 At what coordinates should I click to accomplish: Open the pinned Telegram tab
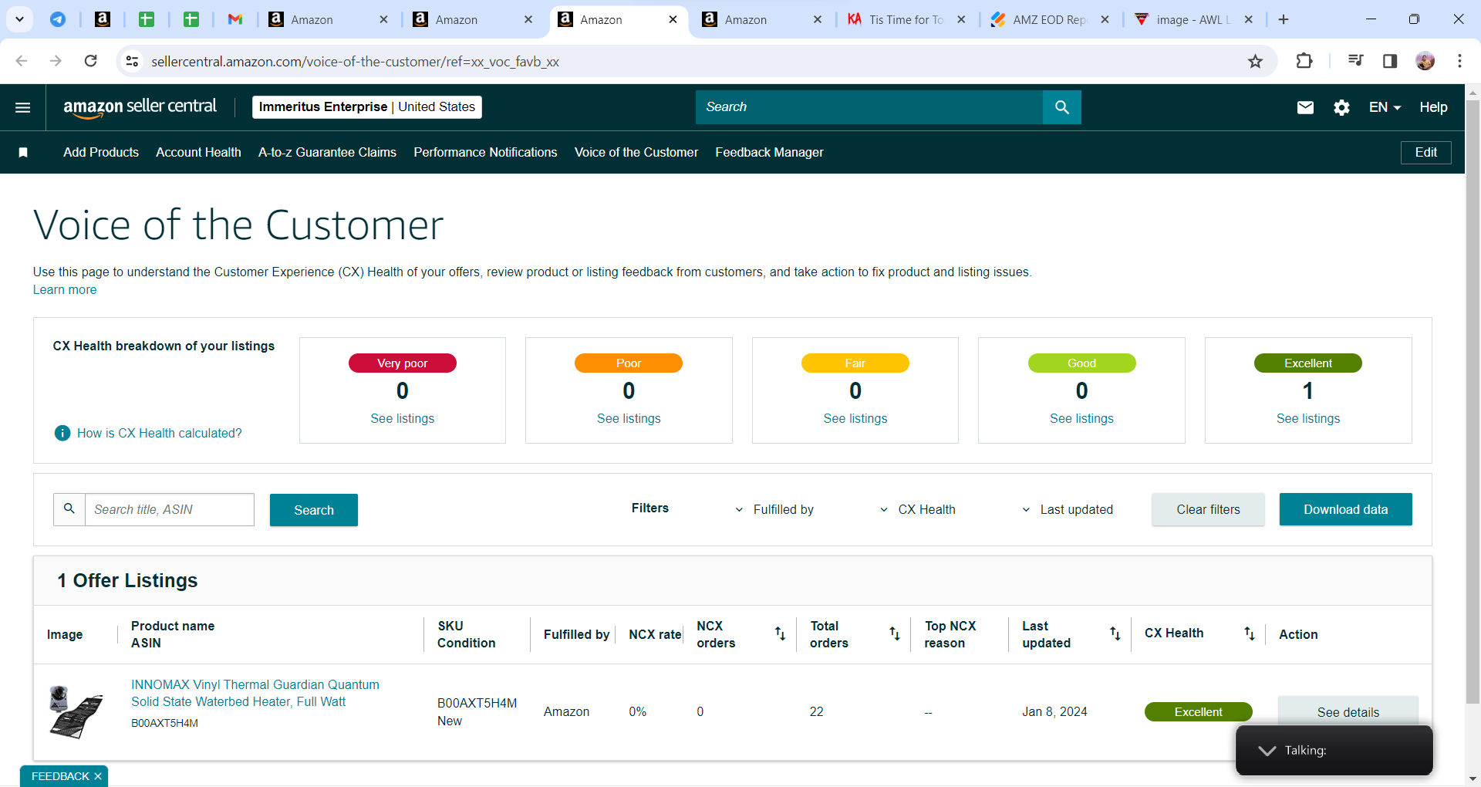tap(58, 19)
